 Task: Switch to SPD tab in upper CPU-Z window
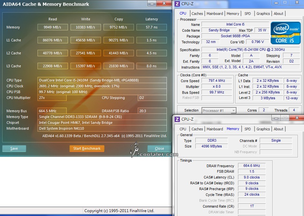point(248,14)
